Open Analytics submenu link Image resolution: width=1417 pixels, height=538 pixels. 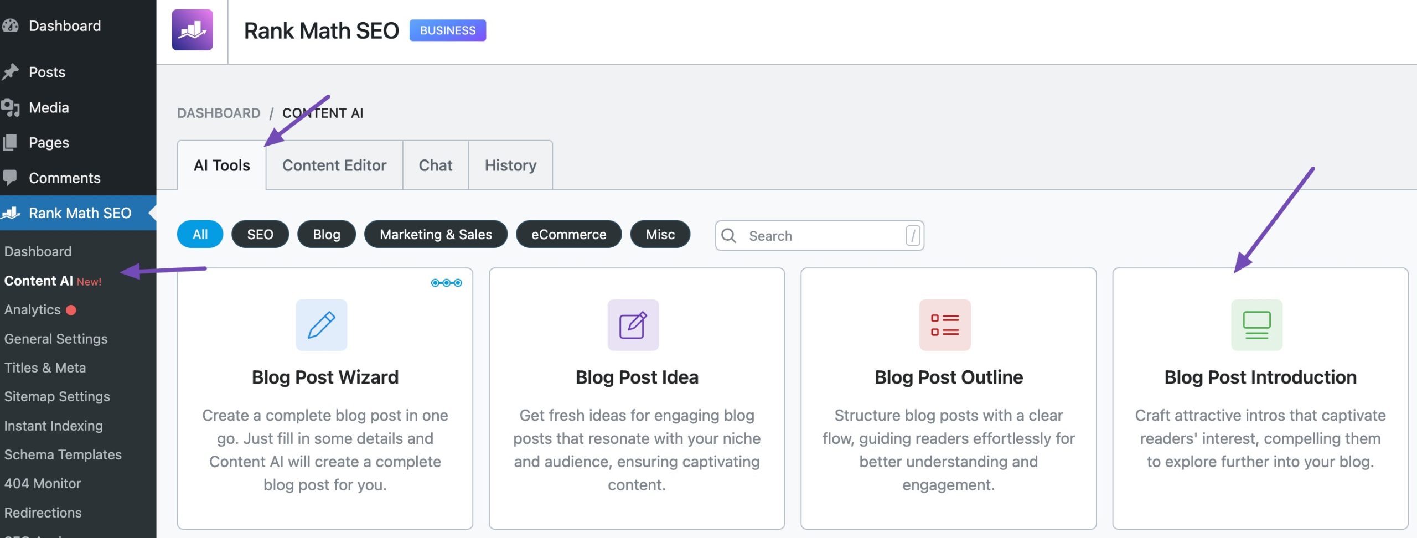point(33,309)
